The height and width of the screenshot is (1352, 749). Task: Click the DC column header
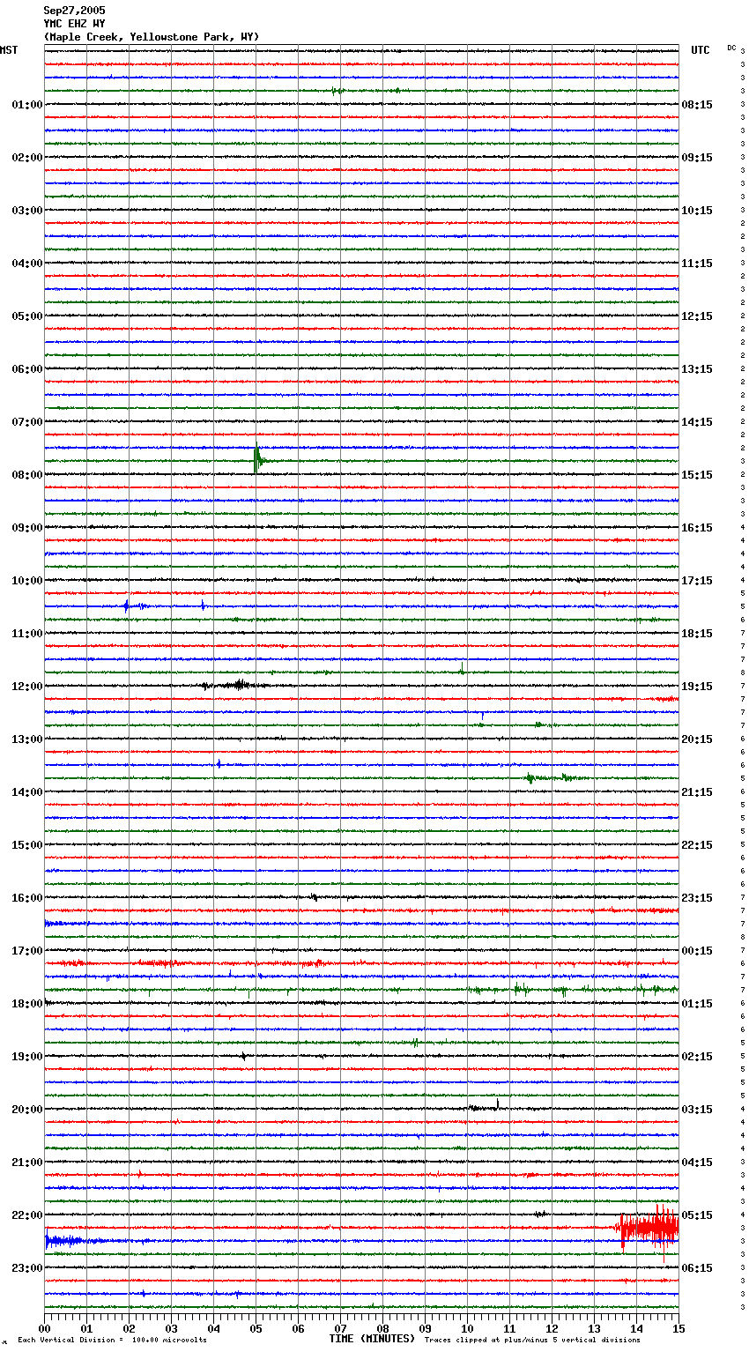[731, 48]
